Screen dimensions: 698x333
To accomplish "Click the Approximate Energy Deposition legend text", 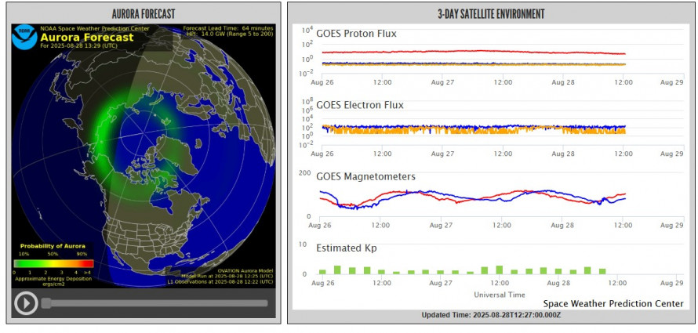I will point(53,281).
